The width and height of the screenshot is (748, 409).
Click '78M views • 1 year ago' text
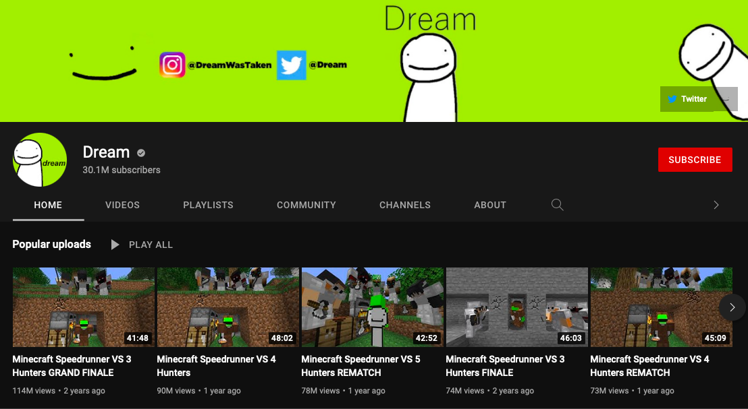(344, 391)
